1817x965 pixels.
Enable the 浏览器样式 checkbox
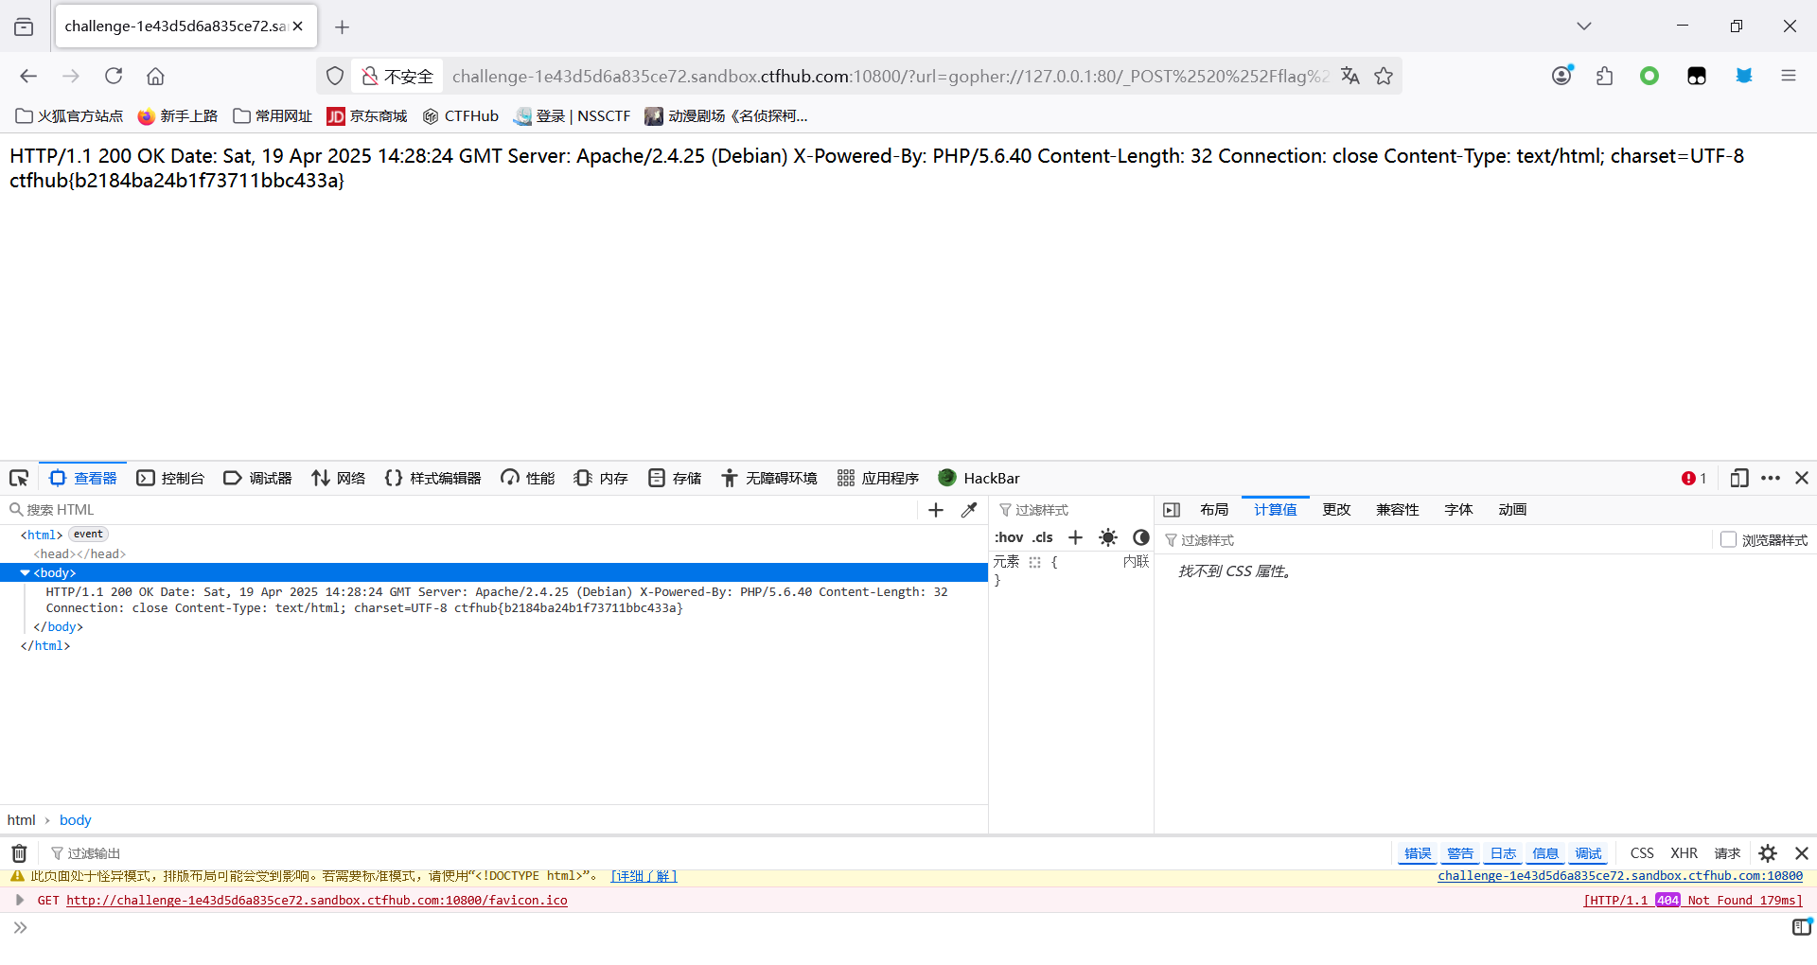pyautogui.click(x=1728, y=539)
